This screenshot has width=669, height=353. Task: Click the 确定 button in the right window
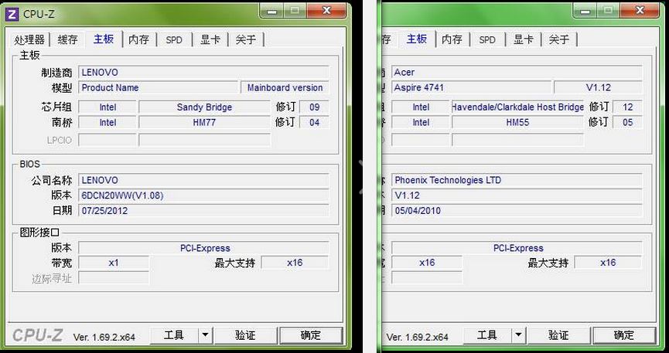pyautogui.click(x=624, y=335)
